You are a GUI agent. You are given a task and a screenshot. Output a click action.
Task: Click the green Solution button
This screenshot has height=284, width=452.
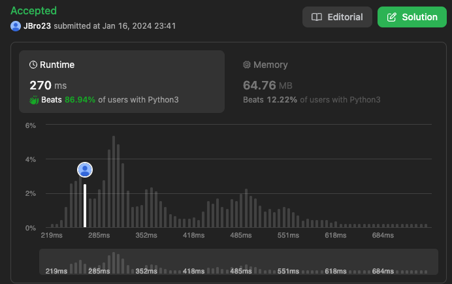click(412, 17)
